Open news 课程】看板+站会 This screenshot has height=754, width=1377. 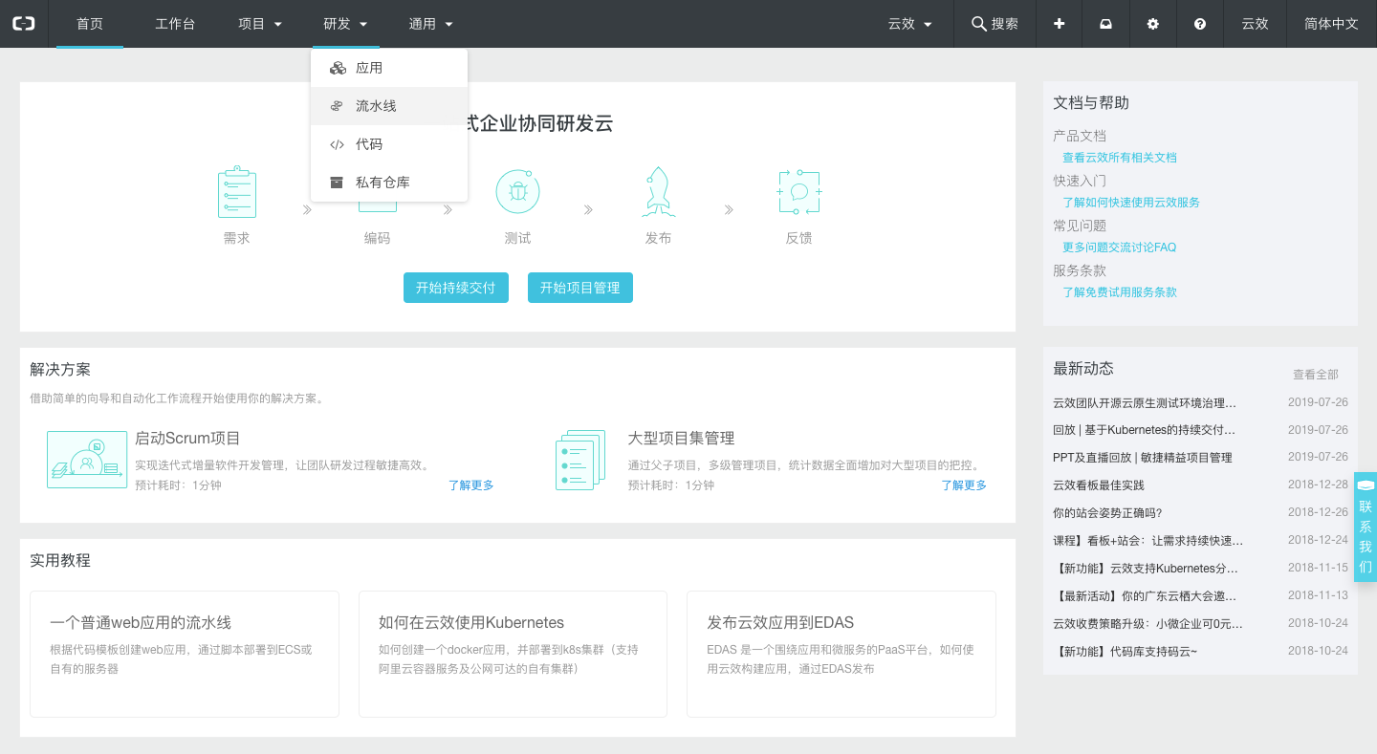coord(1148,541)
